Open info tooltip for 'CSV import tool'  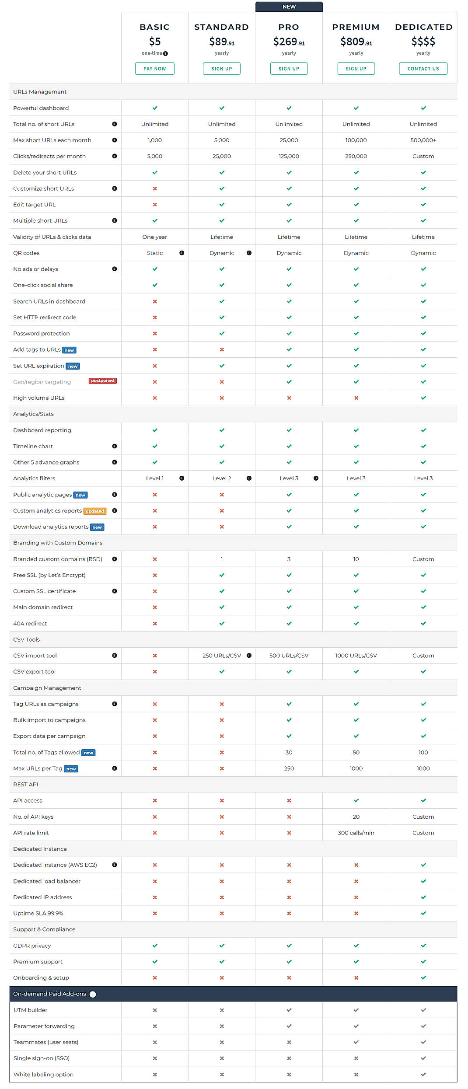tap(114, 656)
